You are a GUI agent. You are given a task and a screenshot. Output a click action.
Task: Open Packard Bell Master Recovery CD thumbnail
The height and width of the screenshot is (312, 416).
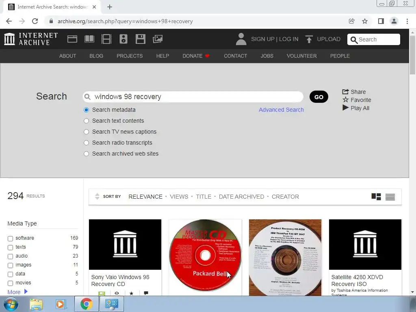coord(205,255)
